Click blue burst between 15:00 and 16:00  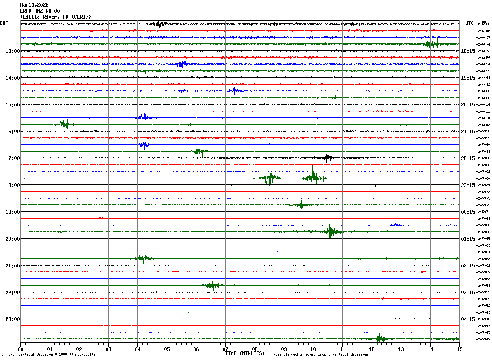pyautogui.click(x=144, y=118)
